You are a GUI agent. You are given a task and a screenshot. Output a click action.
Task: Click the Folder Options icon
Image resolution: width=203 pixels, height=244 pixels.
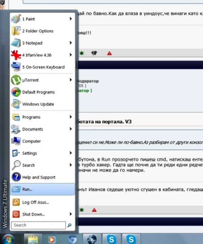point(16,31)
